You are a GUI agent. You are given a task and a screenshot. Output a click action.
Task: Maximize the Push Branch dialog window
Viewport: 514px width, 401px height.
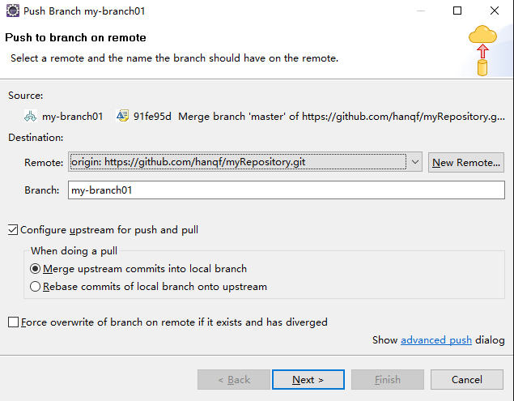[x=457, y=11]
